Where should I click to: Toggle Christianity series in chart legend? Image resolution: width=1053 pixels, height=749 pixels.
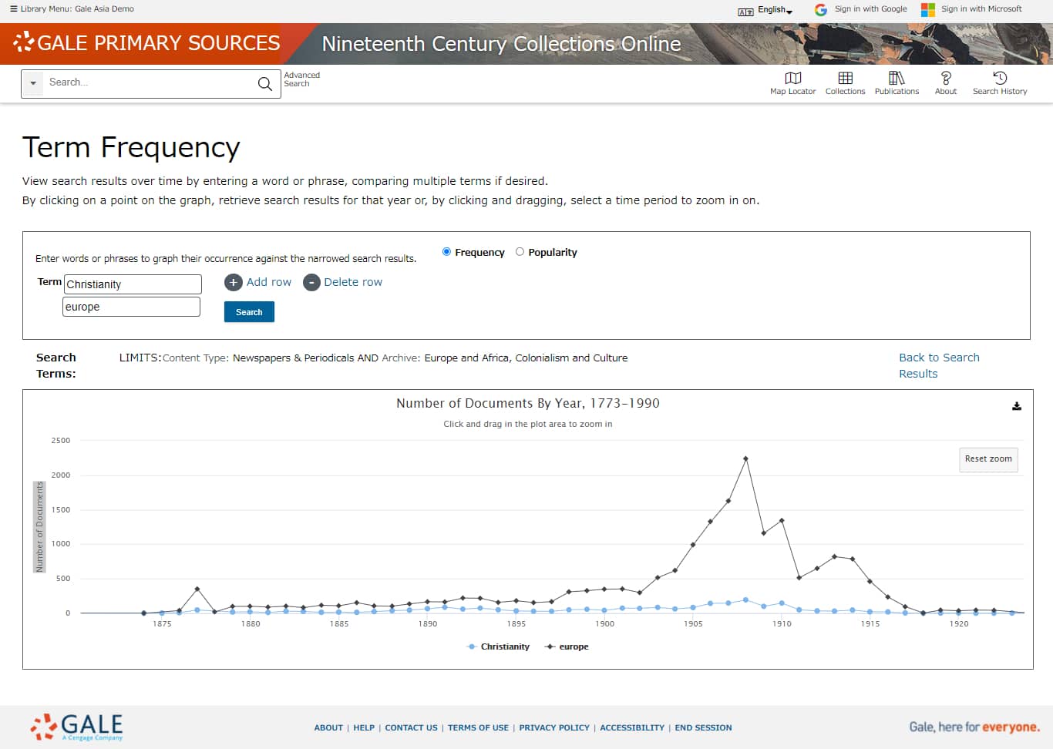tap(498, 647)
